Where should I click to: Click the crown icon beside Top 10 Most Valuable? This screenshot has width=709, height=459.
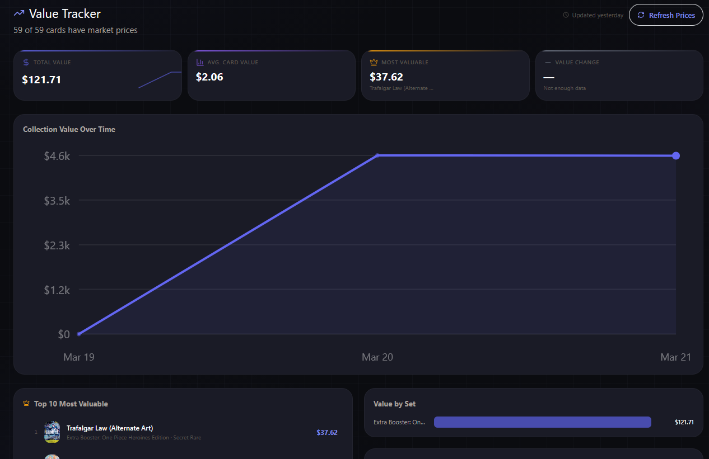coord(26,404)
